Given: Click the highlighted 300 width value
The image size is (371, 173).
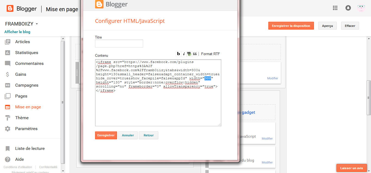Looking at the screenshot, I should [208, 78].
